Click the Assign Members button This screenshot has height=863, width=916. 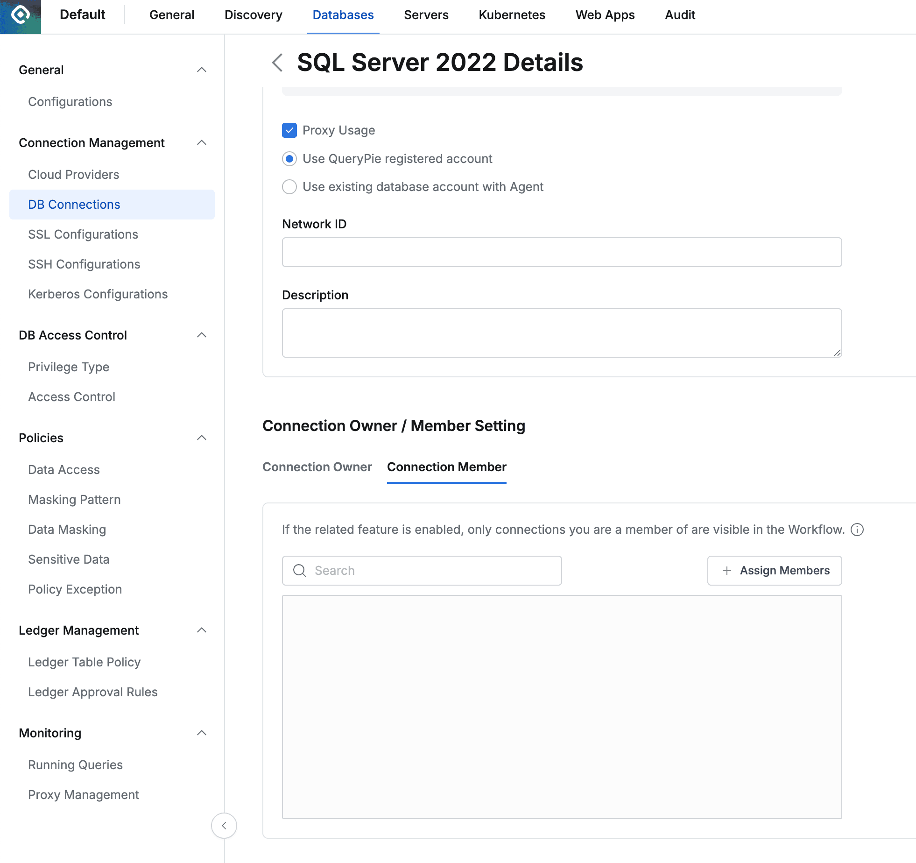pyautogui.click(x=774, y=570)
